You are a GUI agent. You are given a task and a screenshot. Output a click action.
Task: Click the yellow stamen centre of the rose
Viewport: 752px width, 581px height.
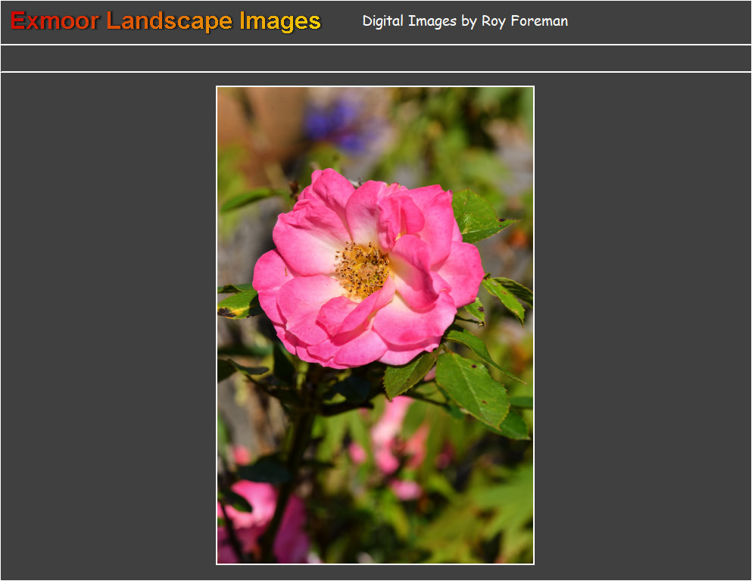tap(363, 270)
